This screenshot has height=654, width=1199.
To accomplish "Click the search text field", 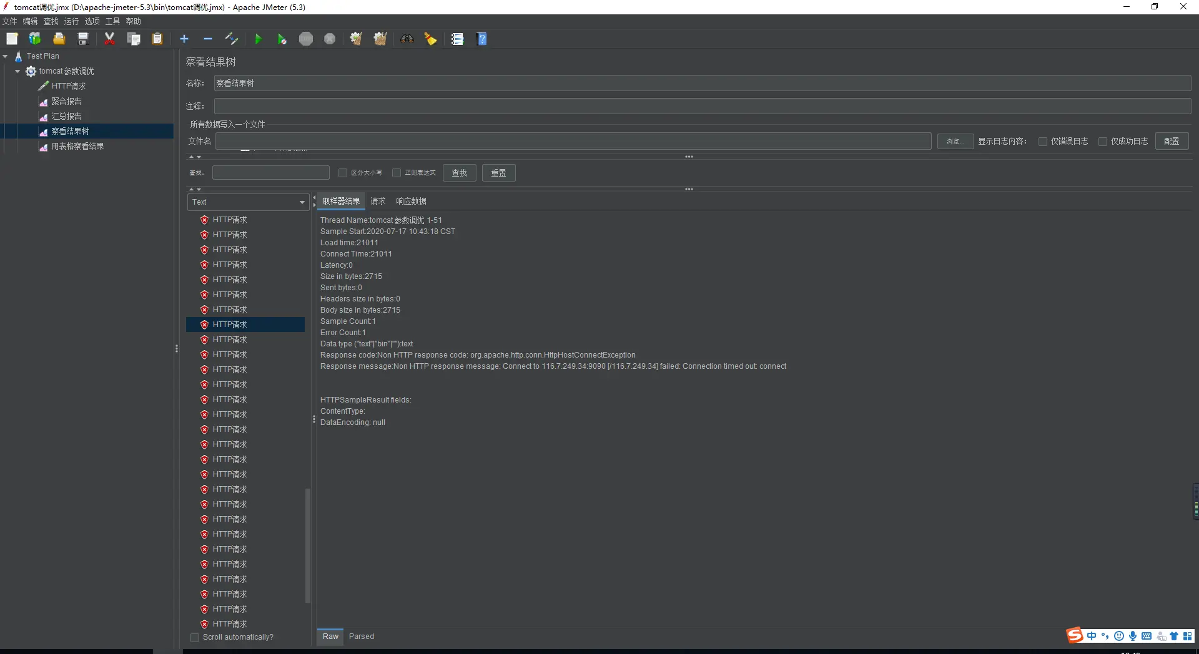I will (271, 173).
